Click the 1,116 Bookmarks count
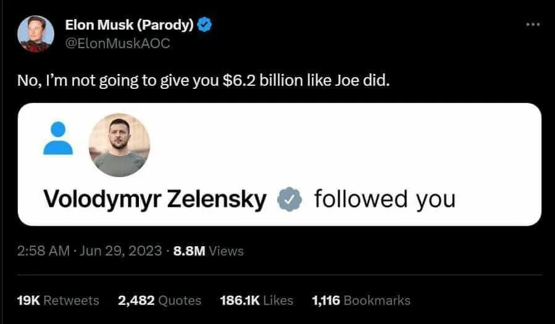The width and height of the screenshot is (555, 324). (361, 301)
